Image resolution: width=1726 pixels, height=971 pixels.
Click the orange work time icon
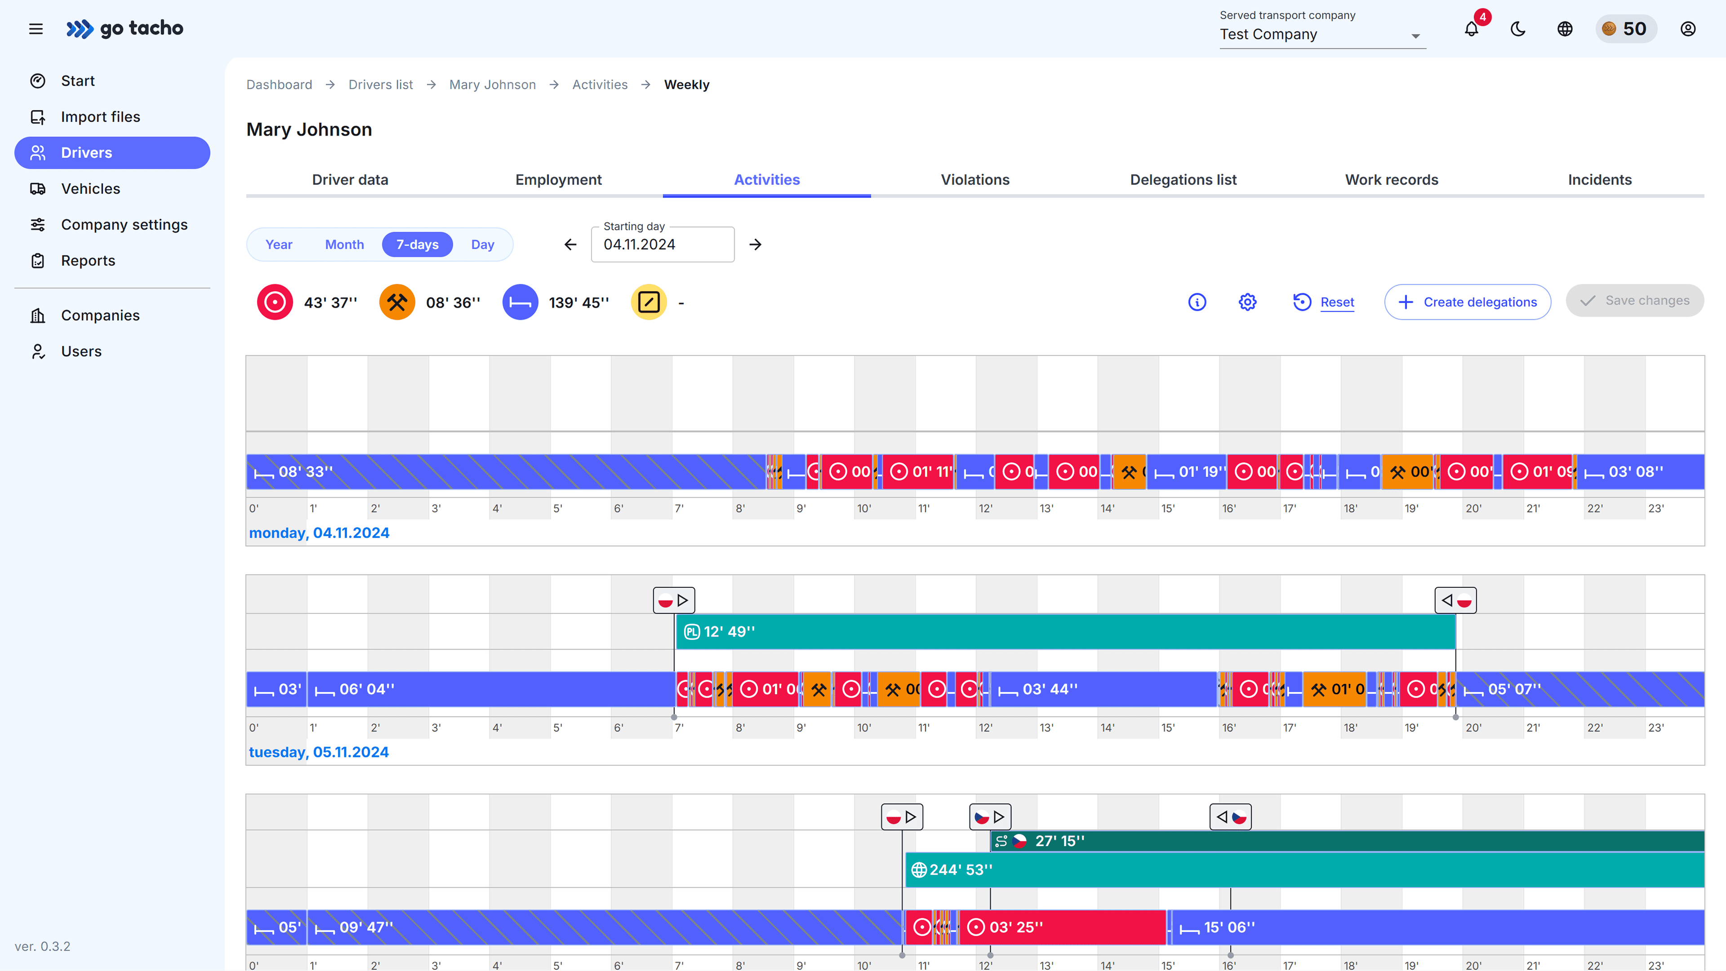click(396, 302)
